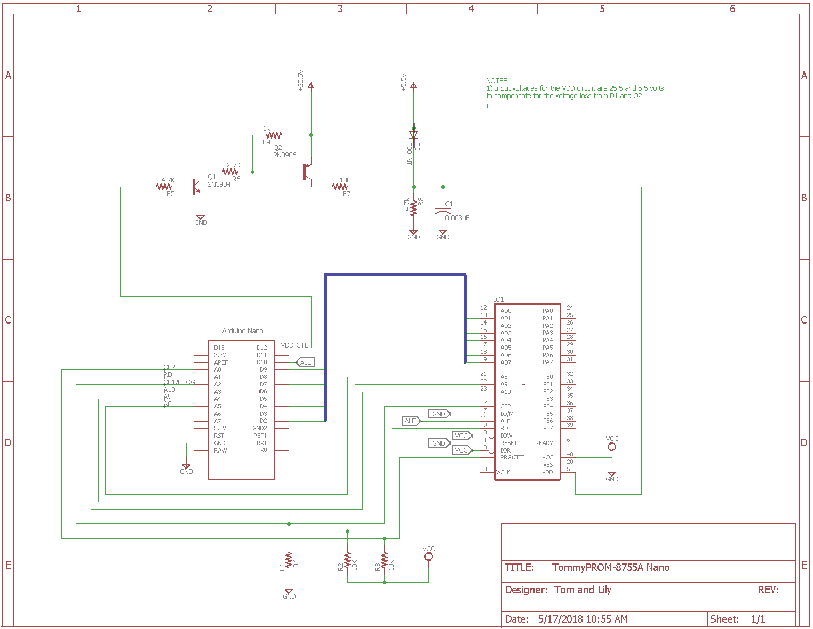Click the IC1 designator label
This screenshot has width=813, height=629.
[498, 300]
